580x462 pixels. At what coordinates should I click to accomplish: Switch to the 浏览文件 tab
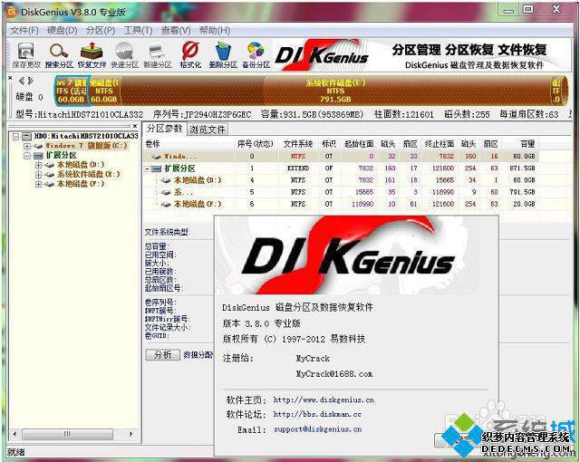coord(208,130)
